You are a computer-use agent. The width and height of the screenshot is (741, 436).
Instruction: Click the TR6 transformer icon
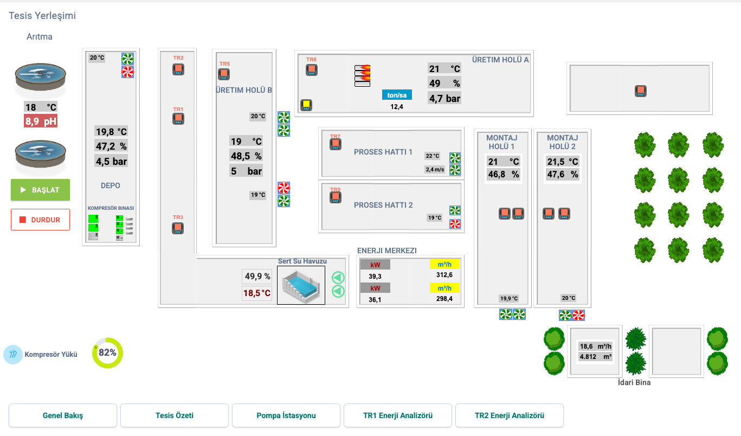coord(312,70)
